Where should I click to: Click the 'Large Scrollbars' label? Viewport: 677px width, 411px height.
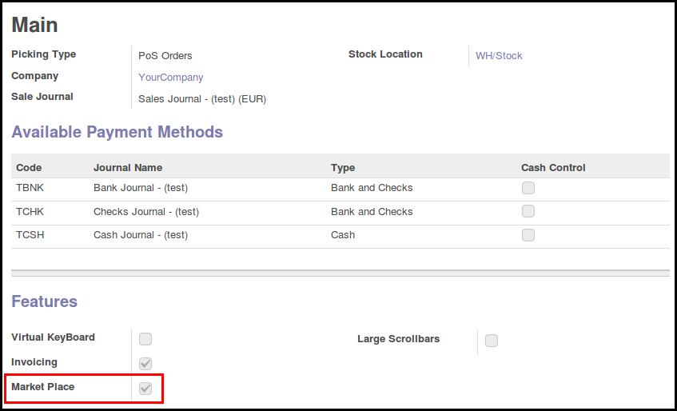coord(399,339)
